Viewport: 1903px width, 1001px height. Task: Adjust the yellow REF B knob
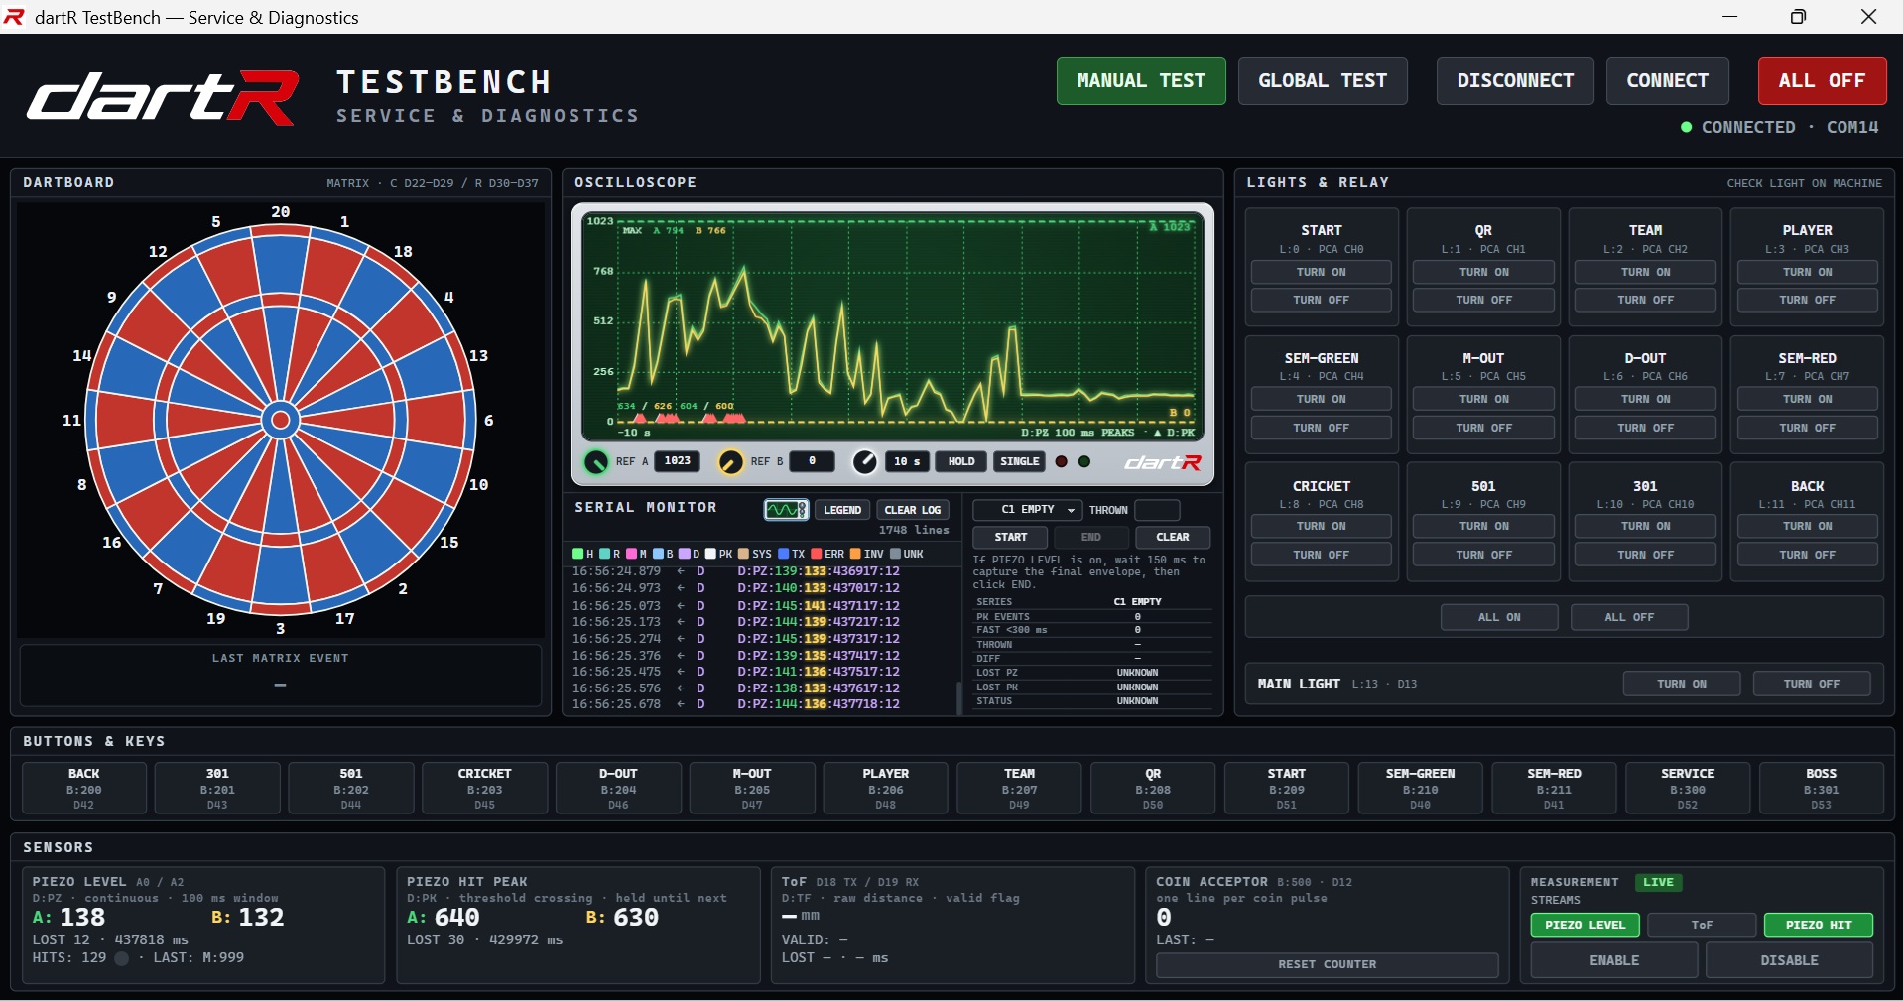[731, 462]
